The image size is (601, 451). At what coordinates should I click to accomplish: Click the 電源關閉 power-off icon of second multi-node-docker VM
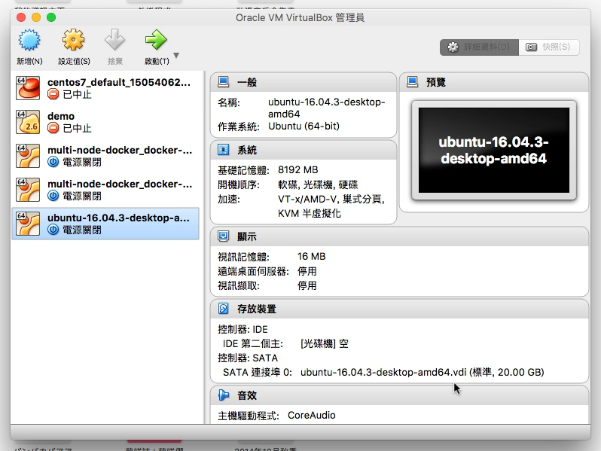coord(53,196)
